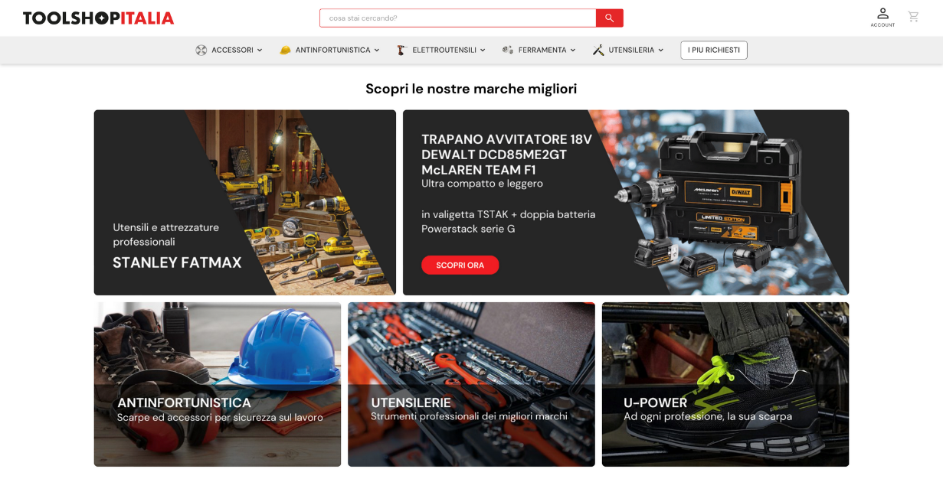Open the U-Power shoes category tile
943x492 pixels.
pyautogui.click(x=725, y=384)
